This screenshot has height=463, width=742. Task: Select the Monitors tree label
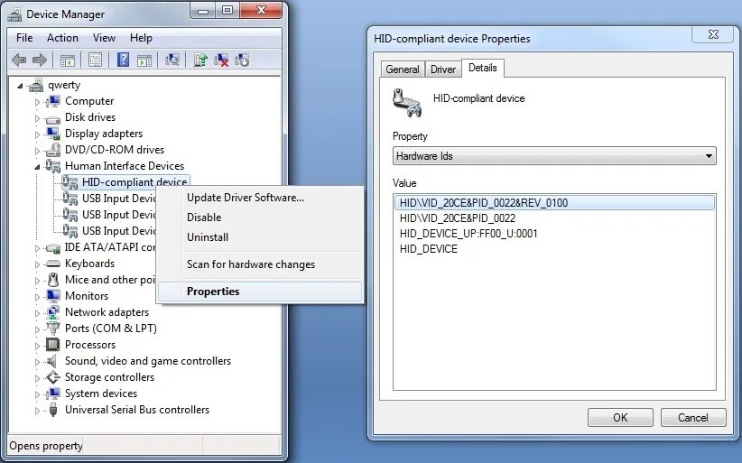coord(87,296)
